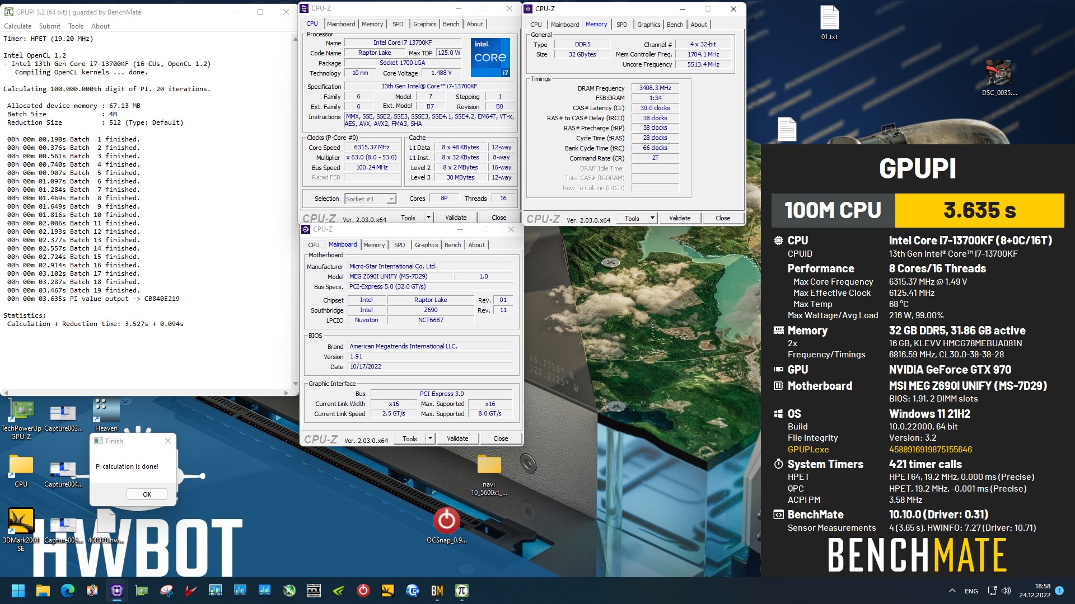Viewport: 1075px width, 604px height.
Task: Switch to Mainboard tab in top-left CPU-Z
Action: click(x=341, y=24)
